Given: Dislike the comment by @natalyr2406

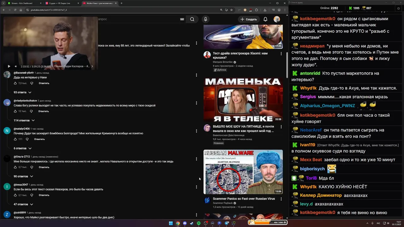Looking at the screenshot, I should tap(27, 139).
